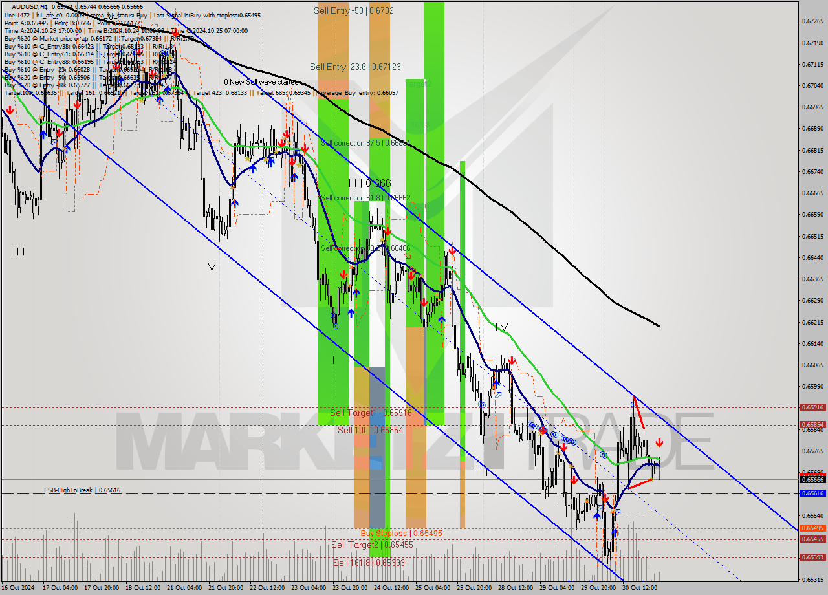
Task: Click the '23 Oct 04:00' time axis label
Action: tap(309, 588)
